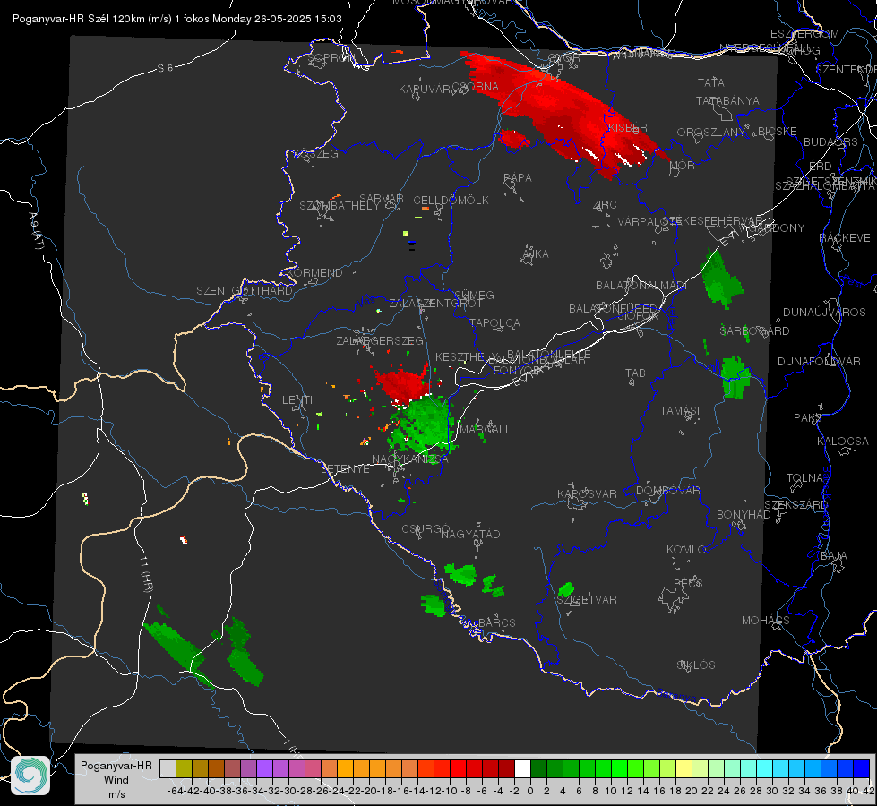Click the ZALAEGERSZEG label

pos(380,340)
